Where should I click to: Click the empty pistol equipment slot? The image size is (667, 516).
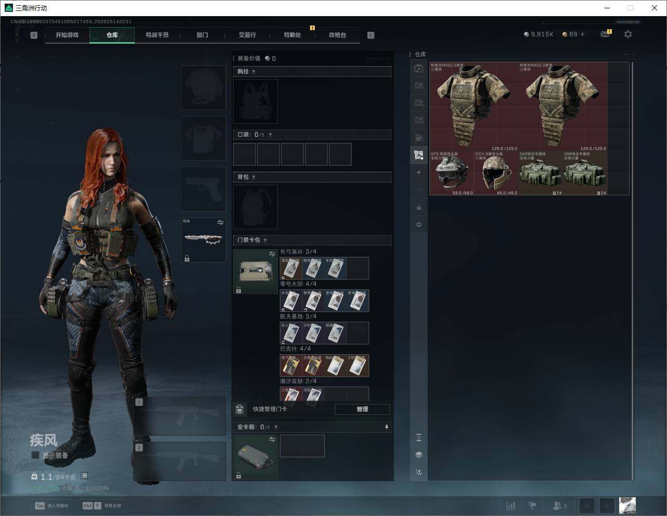pyautogui.click(x=203, y=189)
